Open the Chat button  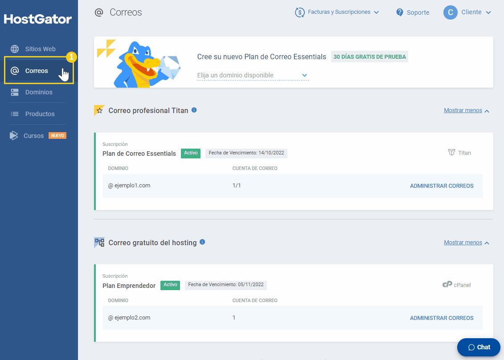(x=479, y=347)
